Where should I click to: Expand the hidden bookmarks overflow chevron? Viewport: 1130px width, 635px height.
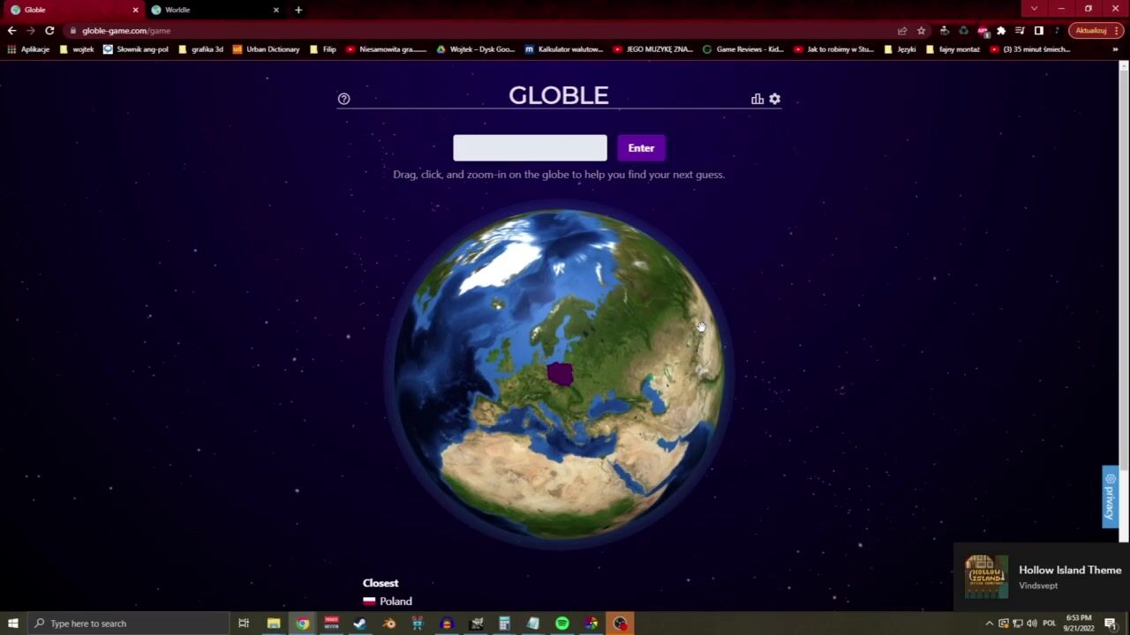[1115, 49]
